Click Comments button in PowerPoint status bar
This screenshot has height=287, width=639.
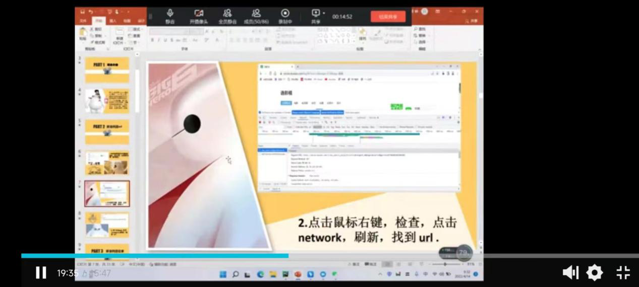[371, 264]
